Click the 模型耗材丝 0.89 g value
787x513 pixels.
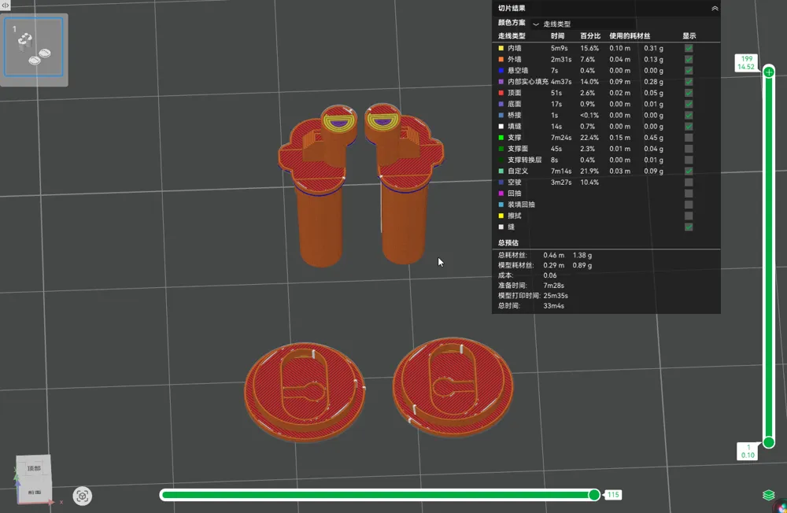coord(582,265)
